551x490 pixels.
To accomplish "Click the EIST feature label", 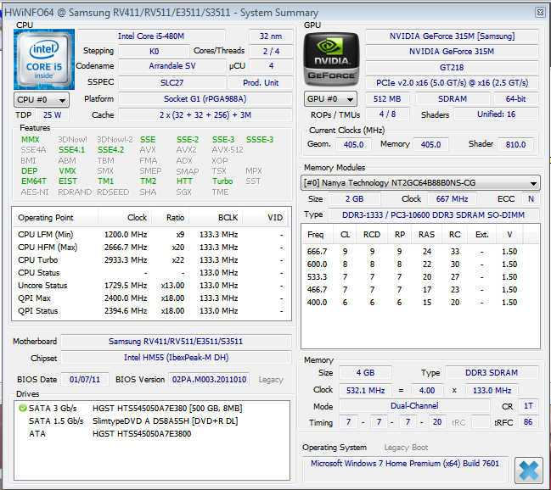I will click(67, 181).
